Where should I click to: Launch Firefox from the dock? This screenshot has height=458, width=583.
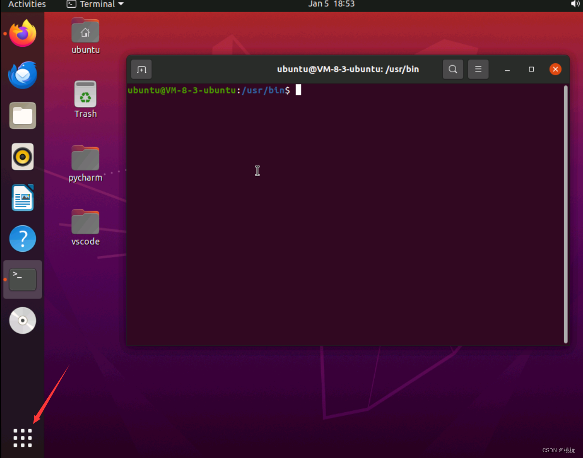pyautogui.click(x=22, y=33)
